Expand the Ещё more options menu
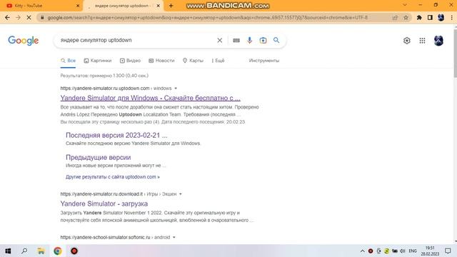457x257 pixels. [x=218, y=61]
